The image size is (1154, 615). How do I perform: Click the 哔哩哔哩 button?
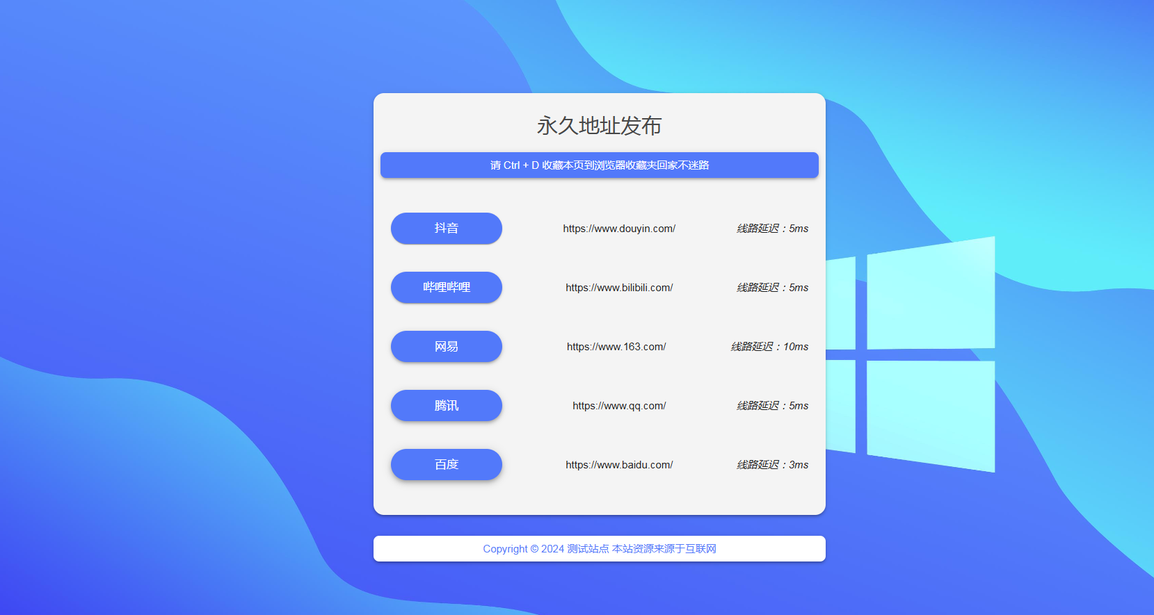(x=446, y=287)
